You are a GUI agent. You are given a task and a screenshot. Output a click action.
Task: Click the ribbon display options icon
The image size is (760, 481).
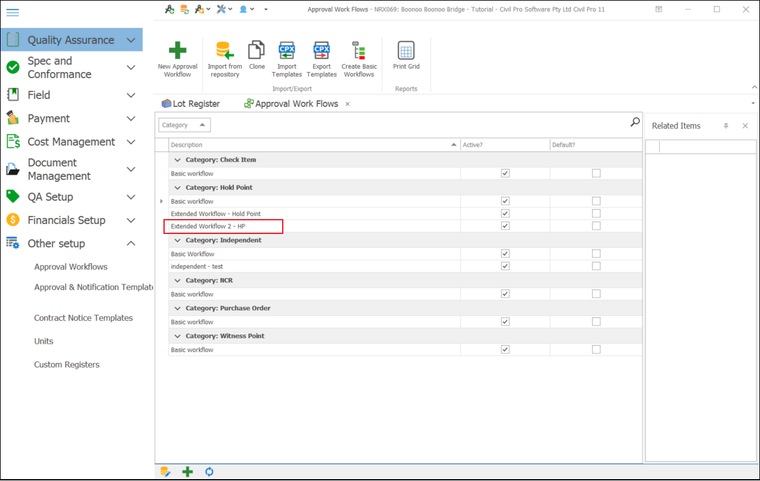(659, 9)
